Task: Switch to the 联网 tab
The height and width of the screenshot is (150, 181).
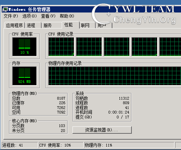Action: pyautogui.click(x=87, y=25)
